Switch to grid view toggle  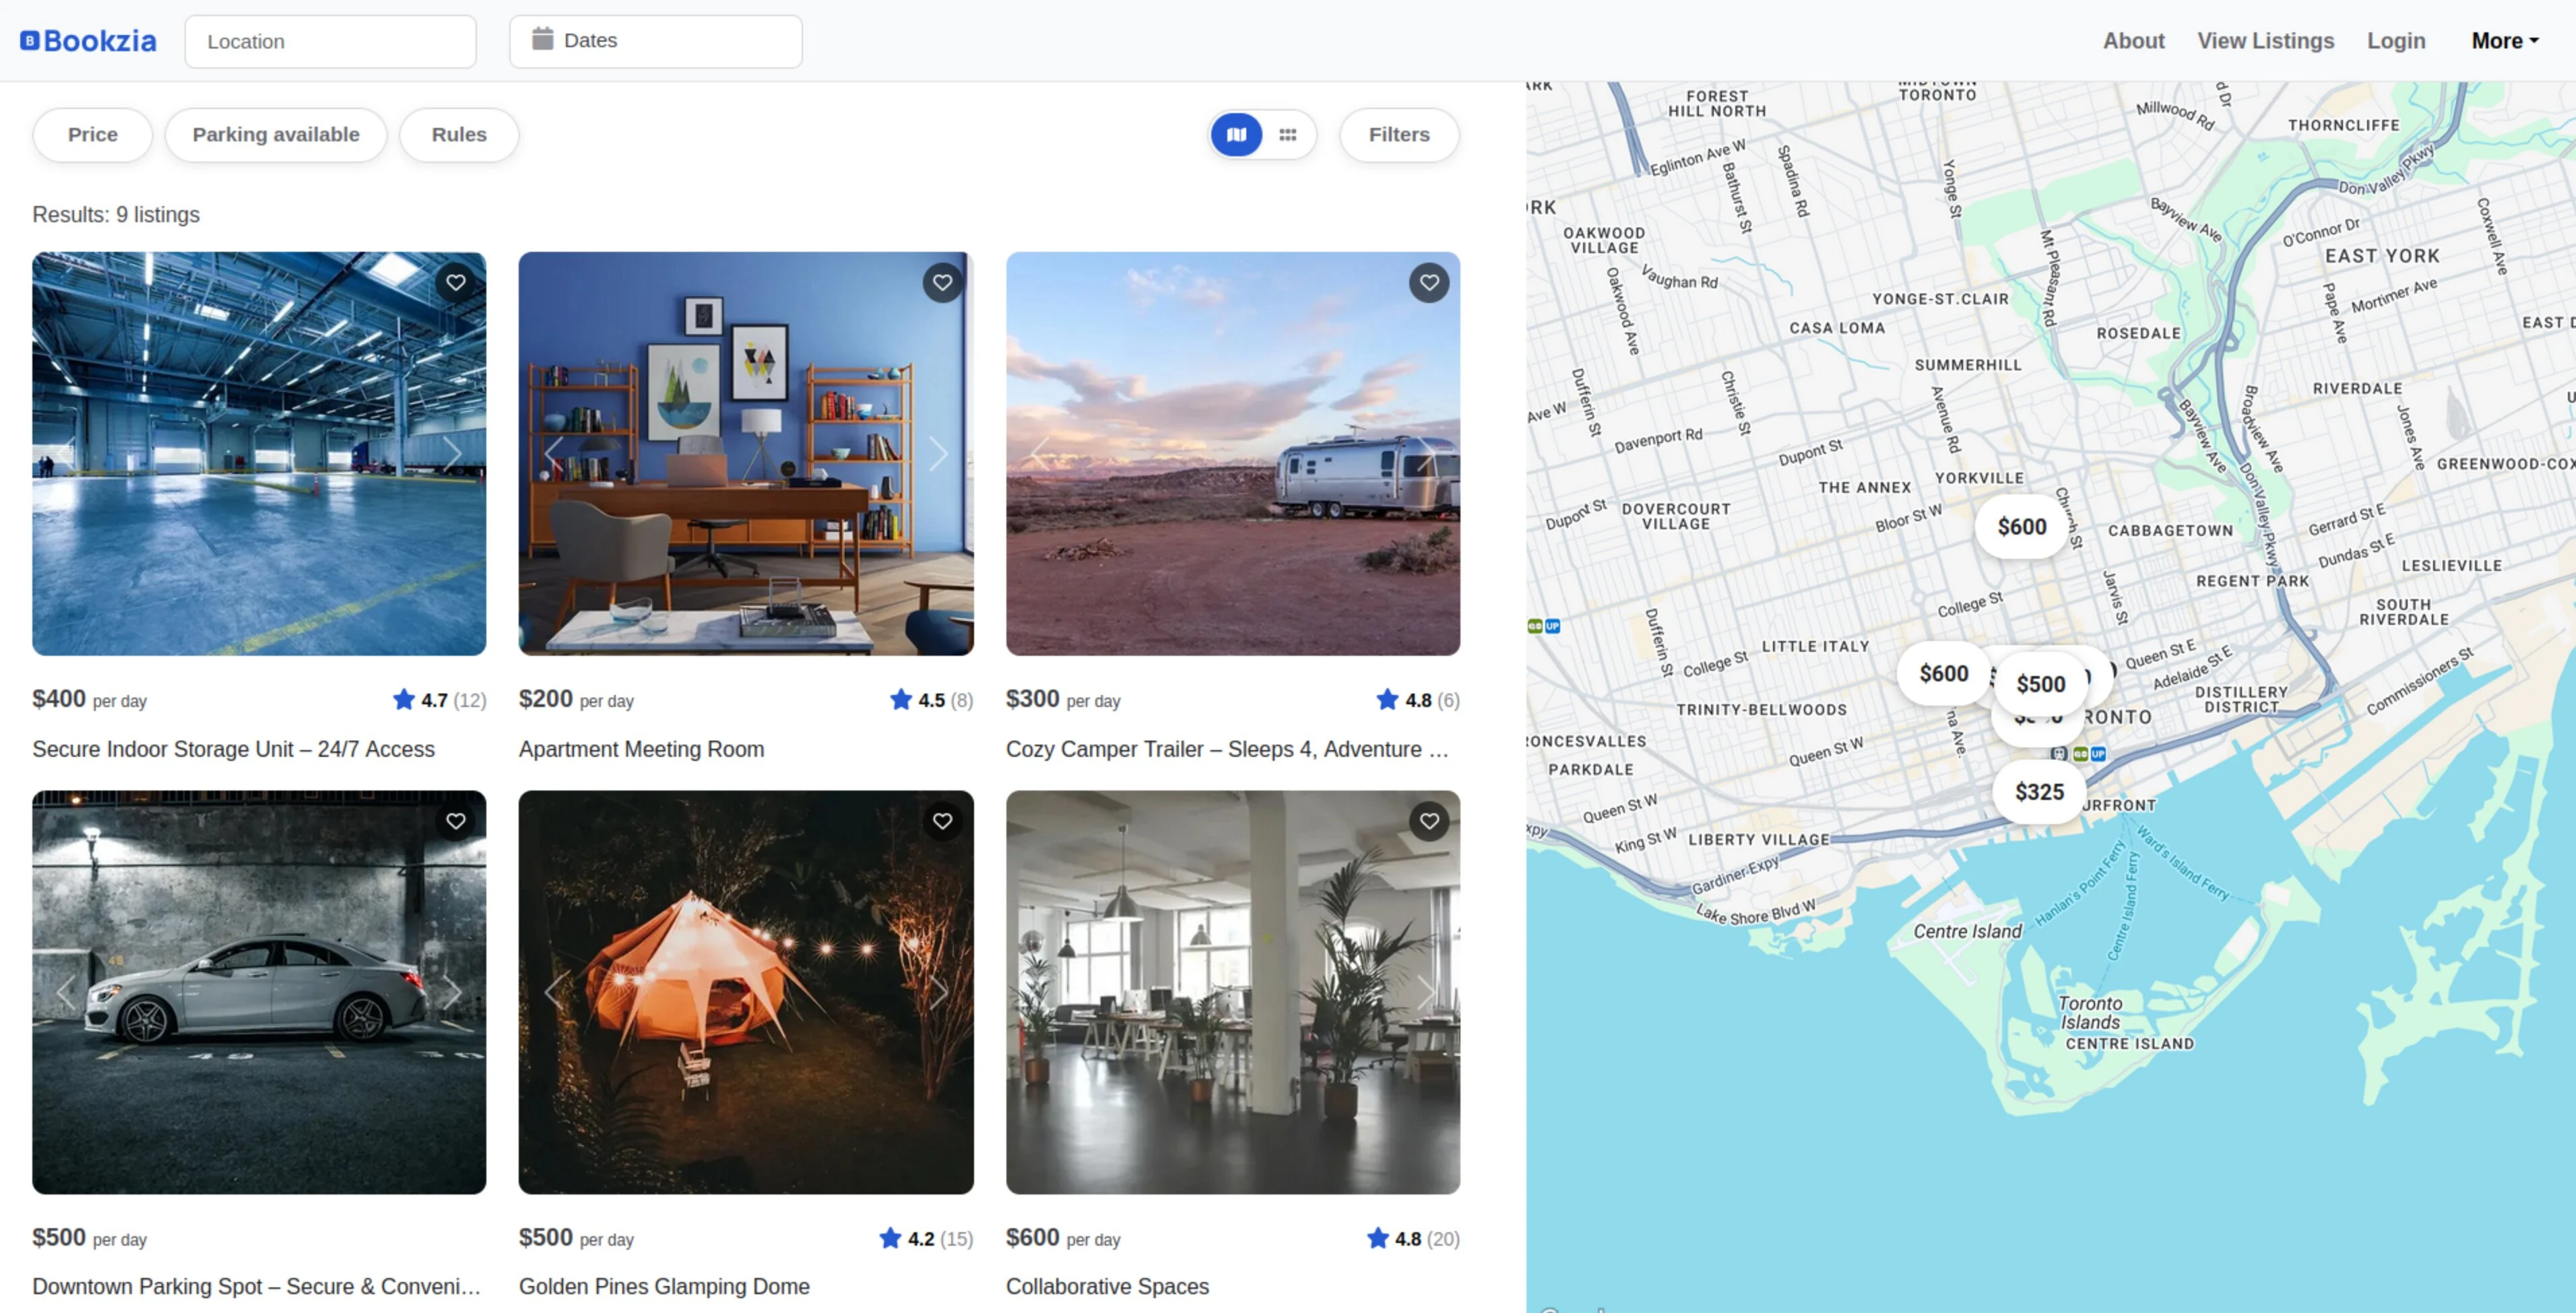coord(1288,135)
